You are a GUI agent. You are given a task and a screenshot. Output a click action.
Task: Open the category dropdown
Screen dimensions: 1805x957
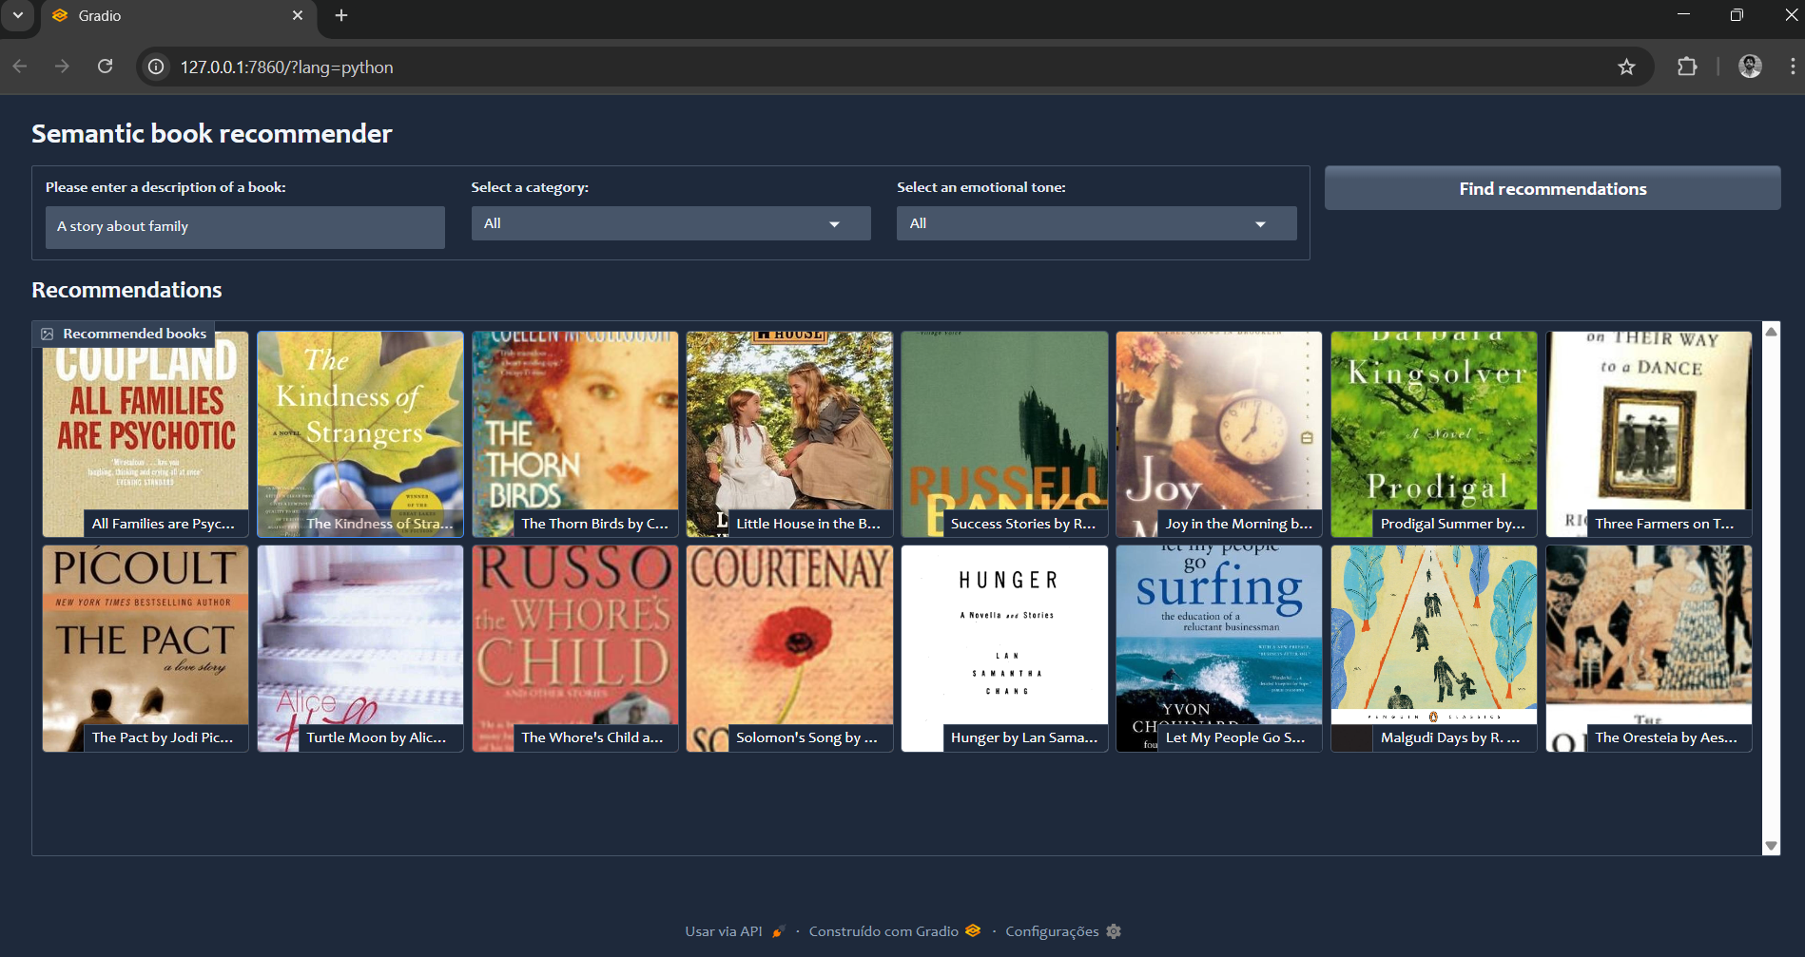670,223
